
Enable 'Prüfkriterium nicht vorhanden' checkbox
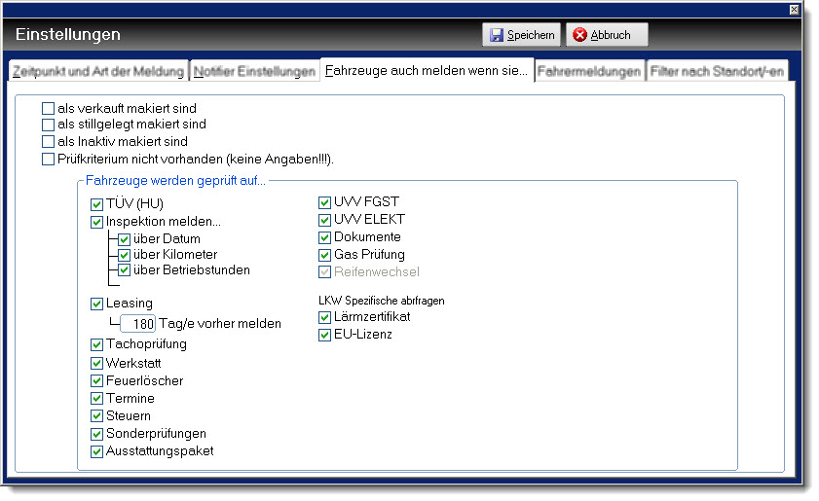pyautogui.click(x=48, y=159)
